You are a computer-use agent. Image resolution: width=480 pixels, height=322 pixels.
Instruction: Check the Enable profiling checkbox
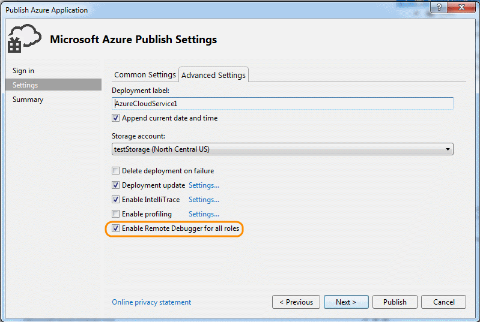tap(115, 214)
